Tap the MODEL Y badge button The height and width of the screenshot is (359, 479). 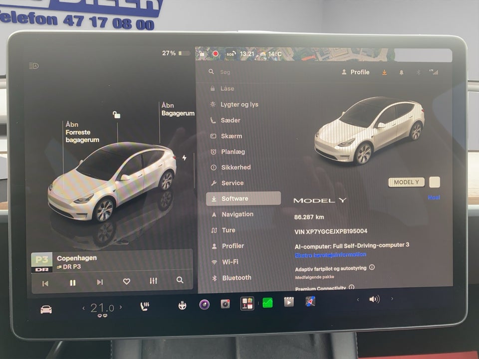pos(406,182)
